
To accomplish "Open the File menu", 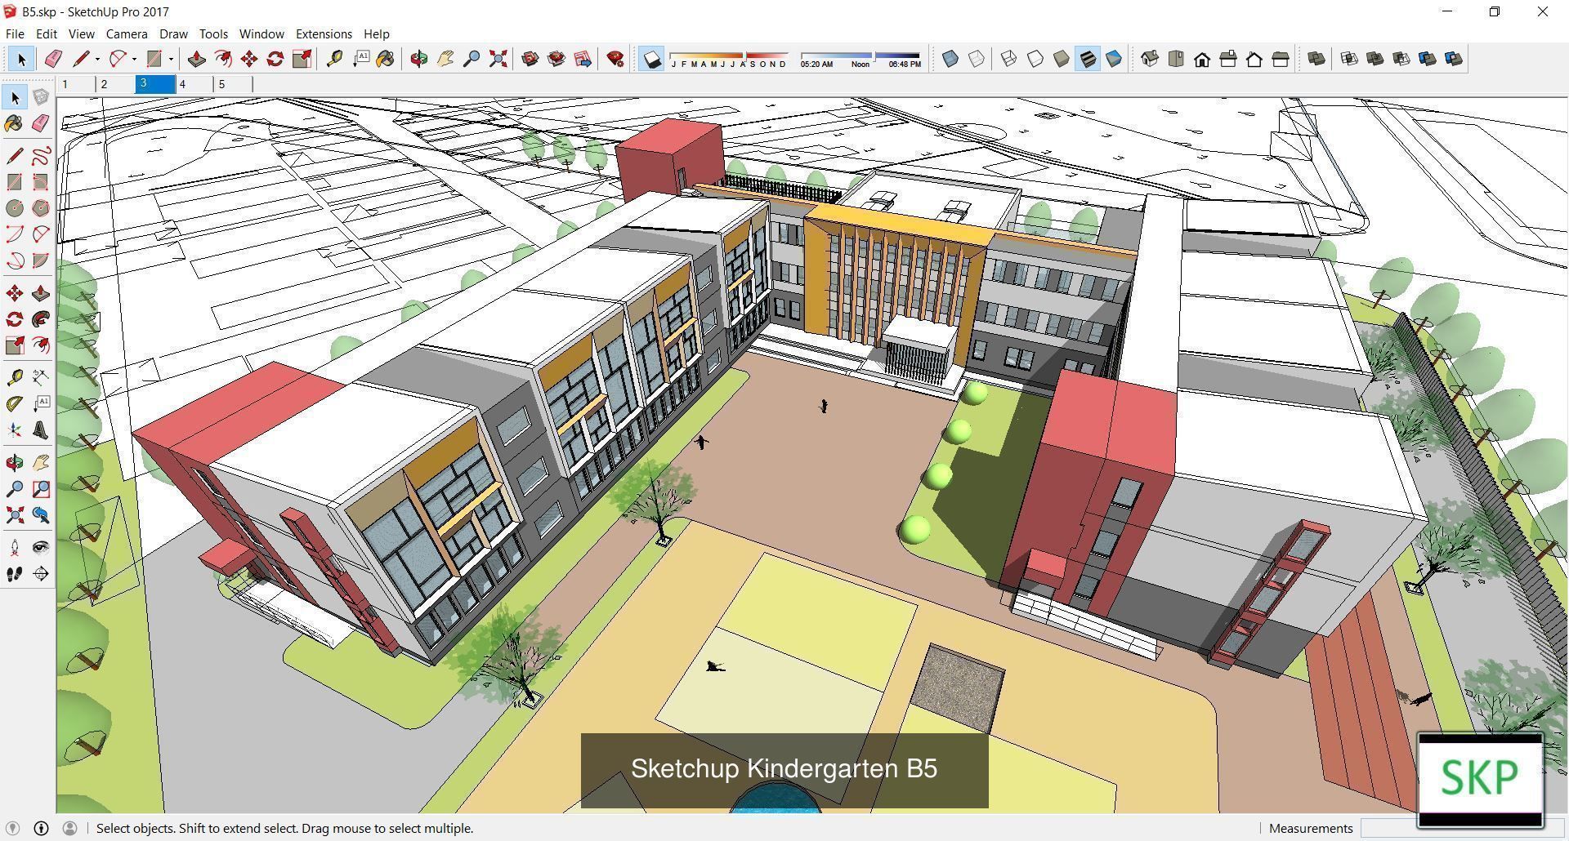I will pyautogui.click(x=15, y=33).
